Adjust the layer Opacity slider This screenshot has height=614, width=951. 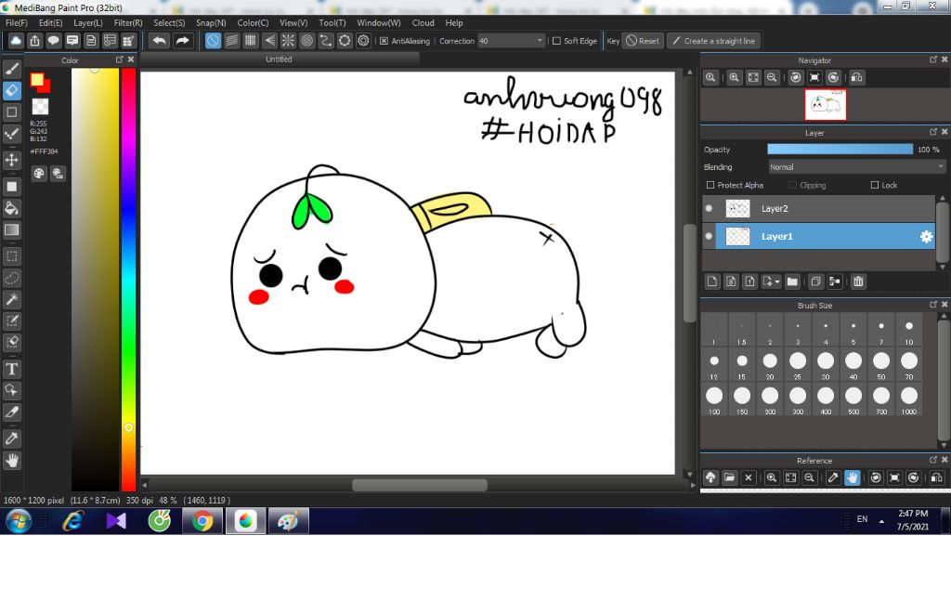tap(840, 150)
